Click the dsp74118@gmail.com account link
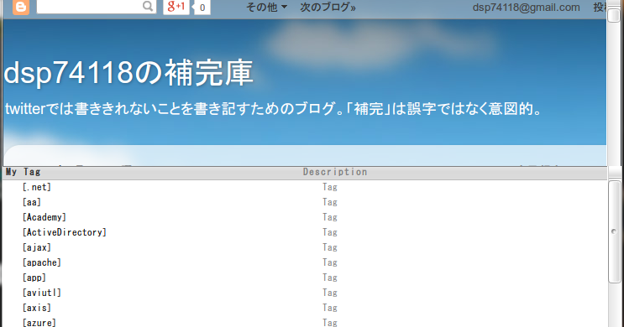 click(x=526, y=8)
